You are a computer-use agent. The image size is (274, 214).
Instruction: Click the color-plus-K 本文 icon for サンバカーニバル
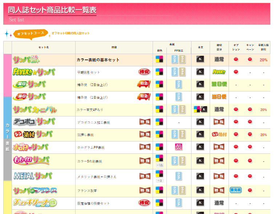200,109
